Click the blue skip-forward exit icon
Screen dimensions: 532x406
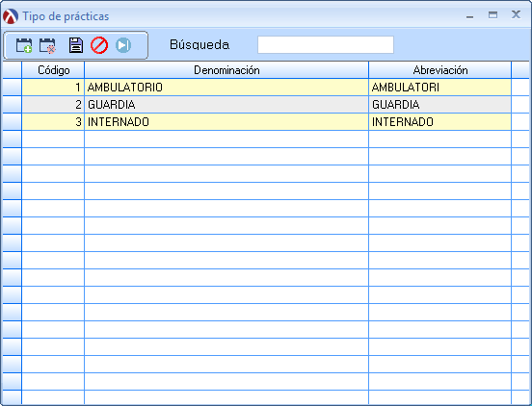tap(123, 45)
